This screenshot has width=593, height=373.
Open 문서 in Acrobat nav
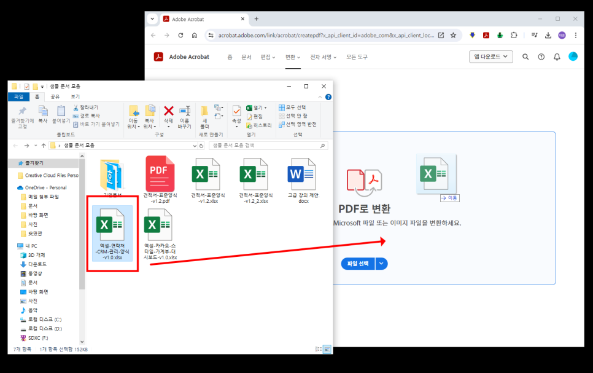coord(246,57)
